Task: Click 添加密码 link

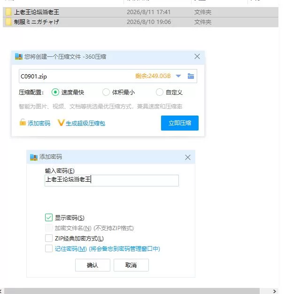Action: click(39, 123)
